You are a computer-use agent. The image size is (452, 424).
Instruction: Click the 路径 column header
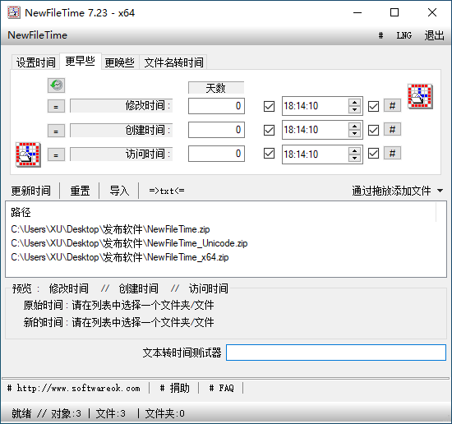pyautogui.click(x=221, y=213)
